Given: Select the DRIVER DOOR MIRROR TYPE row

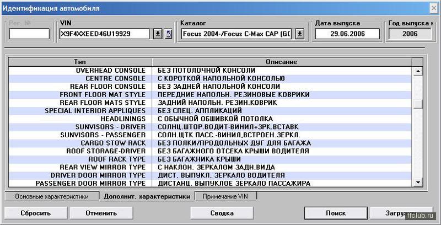Looking at the screenshot, I should pos(211,175).
